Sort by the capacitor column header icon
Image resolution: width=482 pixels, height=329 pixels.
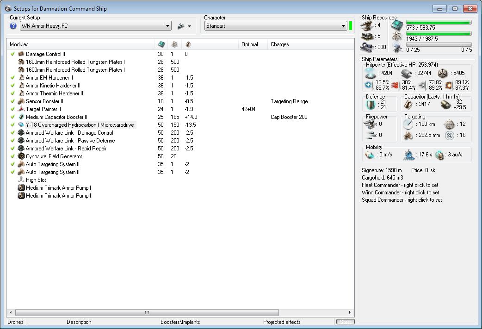point(188,44)
